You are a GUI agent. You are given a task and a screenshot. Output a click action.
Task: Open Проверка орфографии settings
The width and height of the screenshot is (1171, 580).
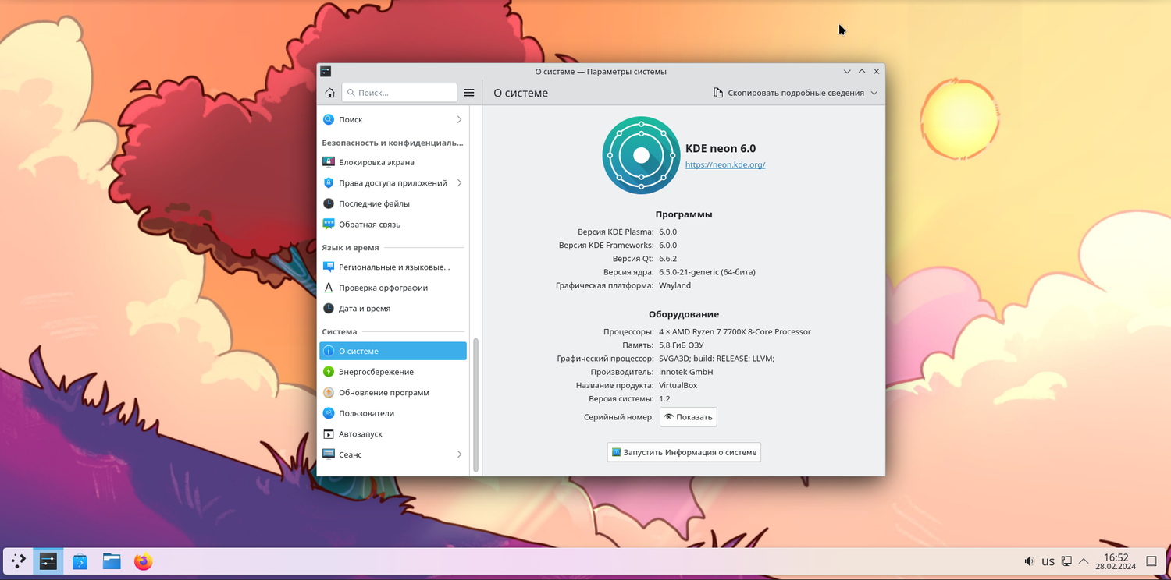click(x=393, y=288)
